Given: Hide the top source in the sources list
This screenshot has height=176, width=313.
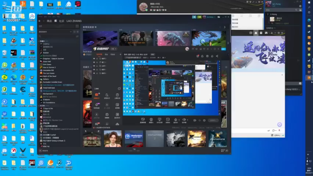Looking at the screenshot, I should (x=94, y=59).
